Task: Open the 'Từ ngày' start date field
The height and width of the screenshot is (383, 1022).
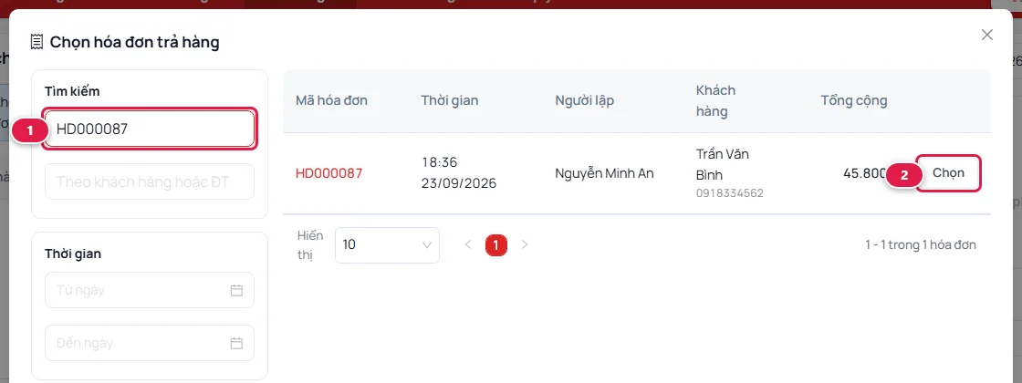Action: (x=150, y=290)
